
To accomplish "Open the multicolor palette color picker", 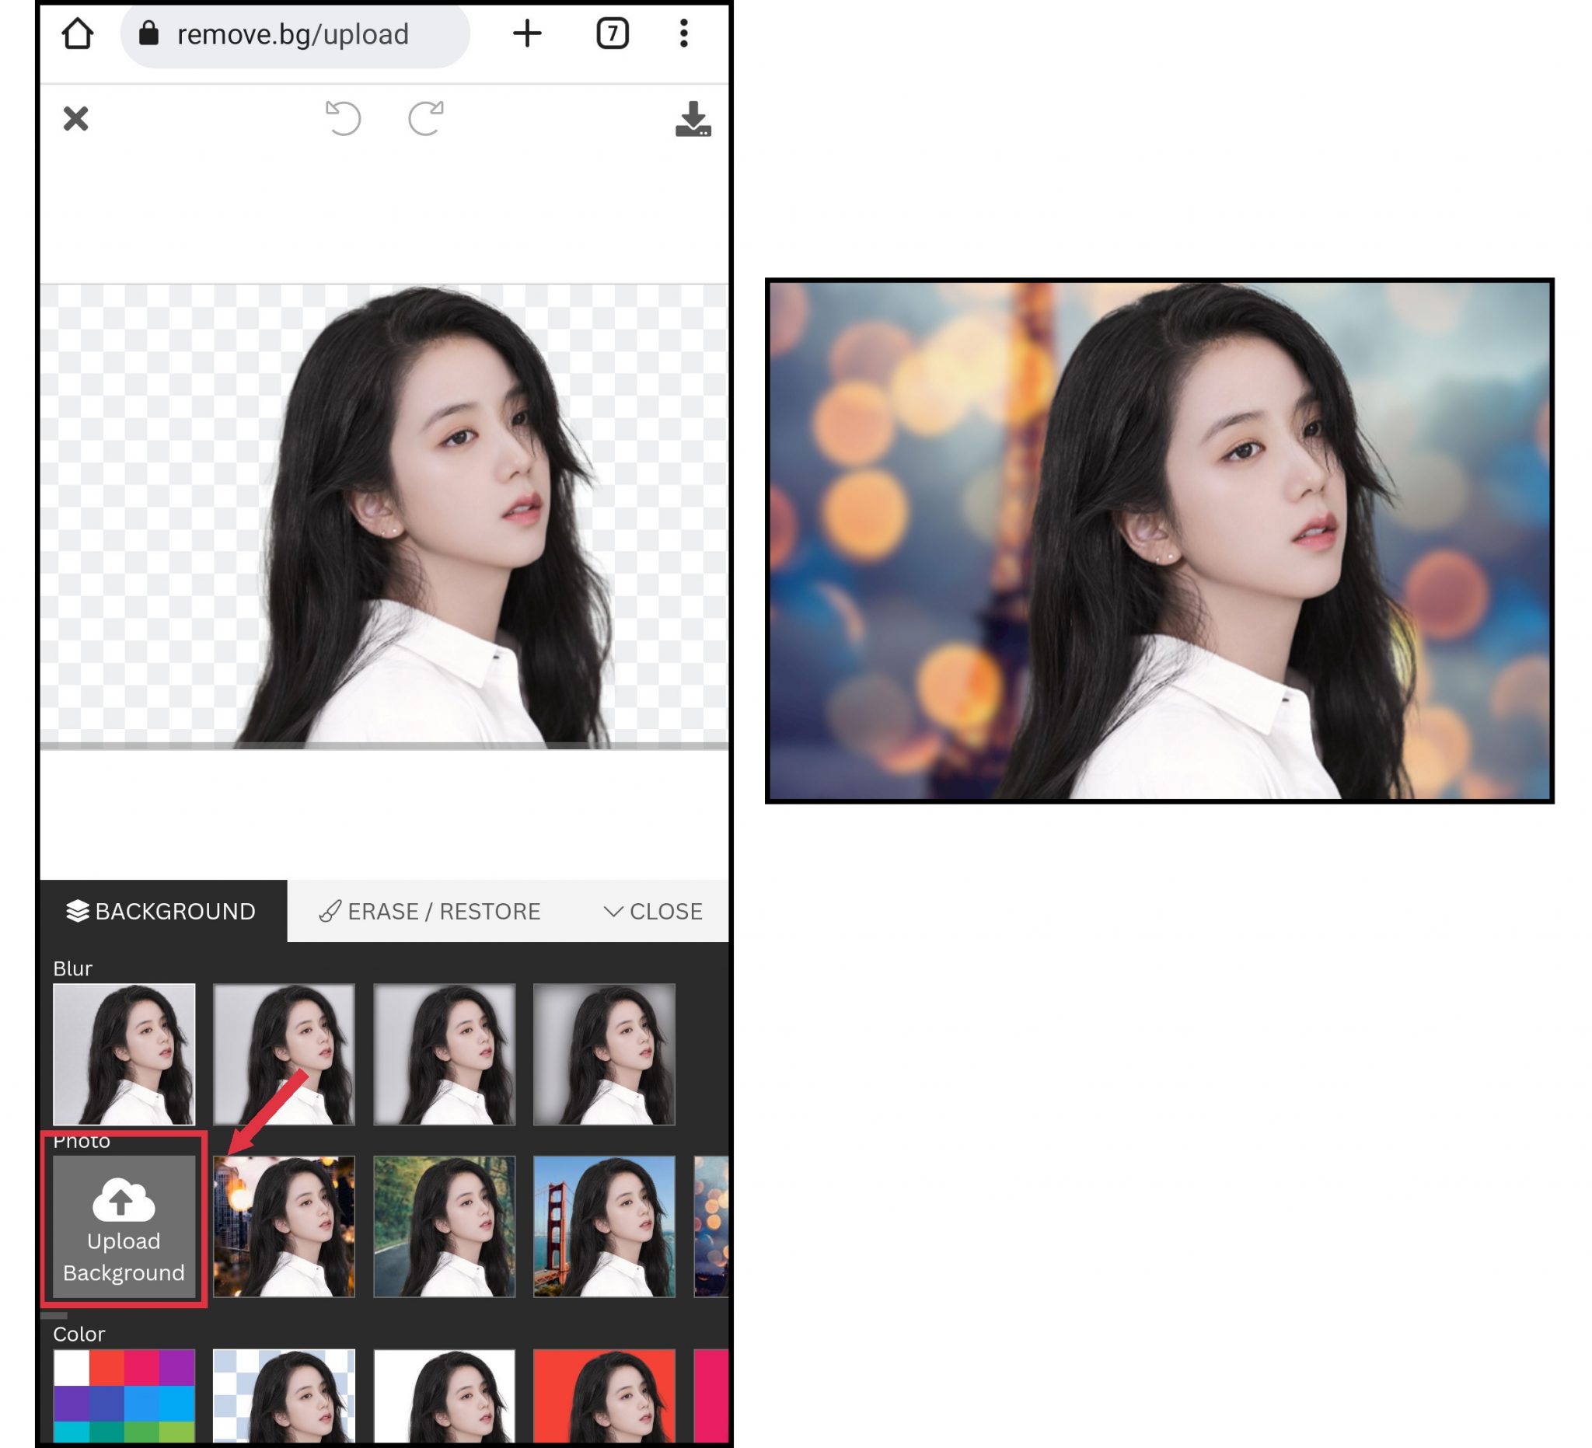I will point(124,1394).
